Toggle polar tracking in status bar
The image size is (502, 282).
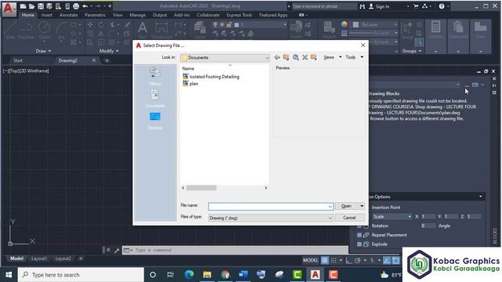pos(358,260)
